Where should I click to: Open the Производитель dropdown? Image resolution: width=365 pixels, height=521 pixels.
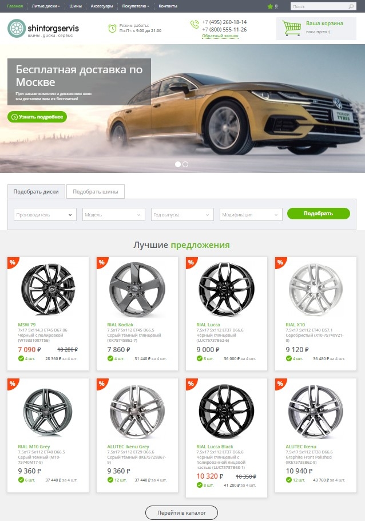pyautogui.click(x=45, y=215)
